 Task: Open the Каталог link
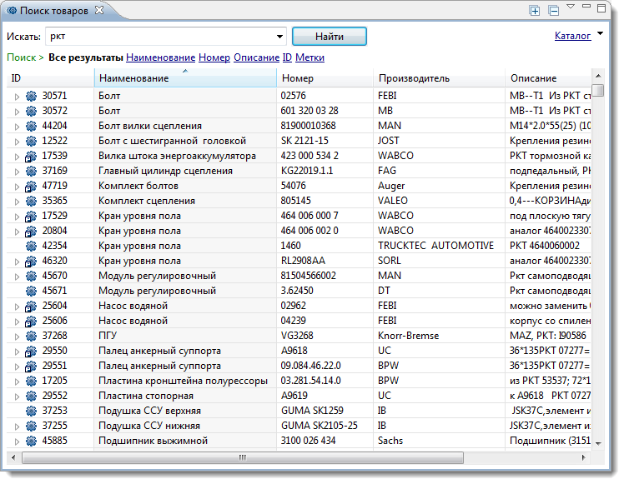point(572,36)
